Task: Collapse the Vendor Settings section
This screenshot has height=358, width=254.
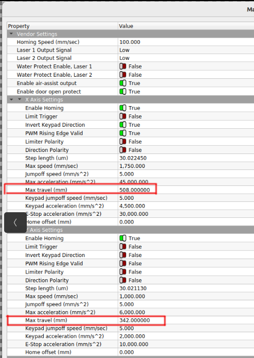Action: click(x=11, y=34)
